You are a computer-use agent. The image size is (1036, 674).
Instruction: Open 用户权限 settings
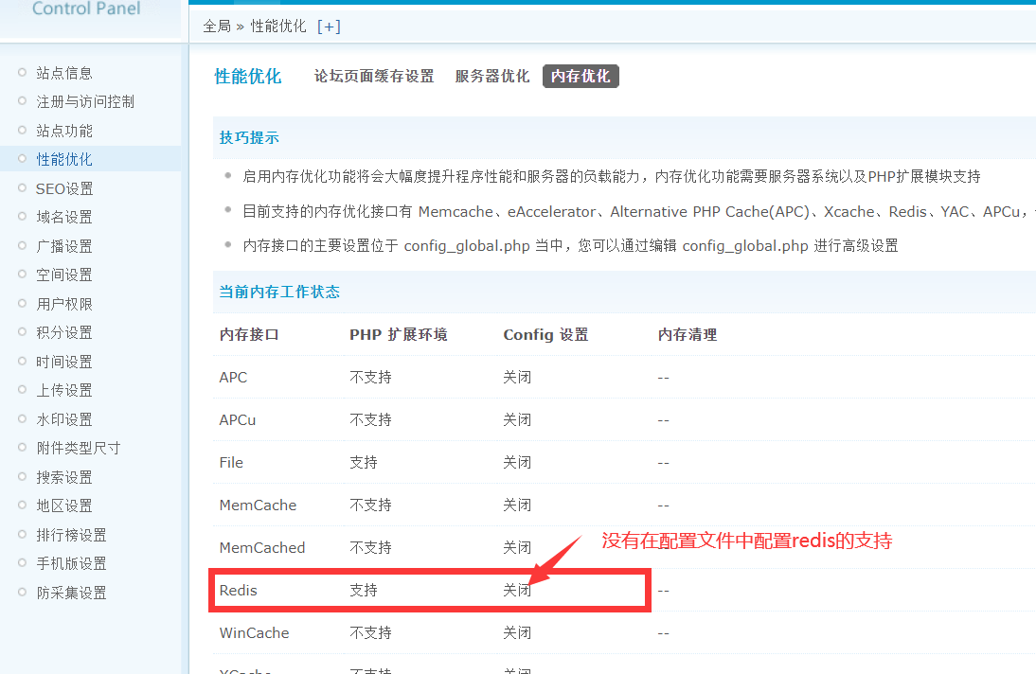64,304
